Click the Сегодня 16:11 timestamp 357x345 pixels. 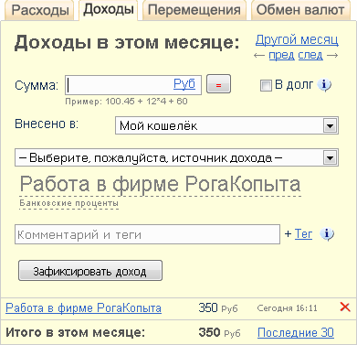(287, 308)
